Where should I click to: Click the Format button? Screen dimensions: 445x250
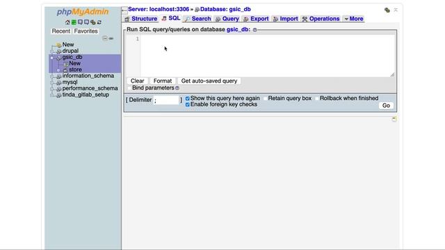point(163,81)
